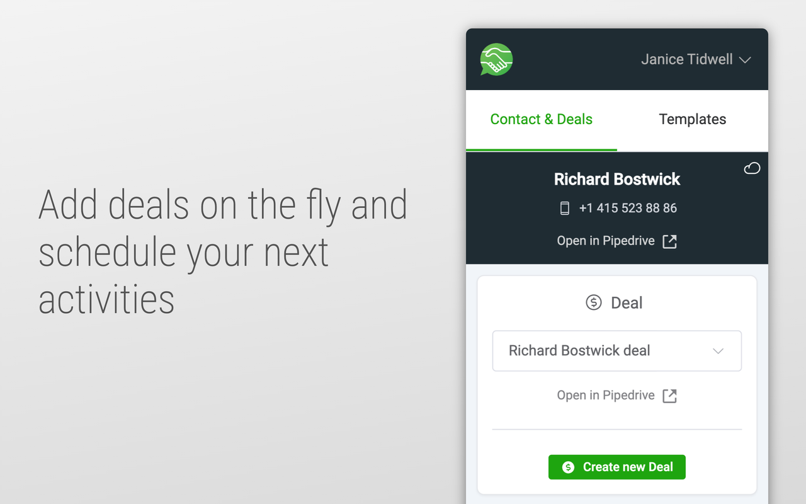This screenshot has height=504, width=806.
Task: Click the Deal section title
Action: tap(628, 302)
